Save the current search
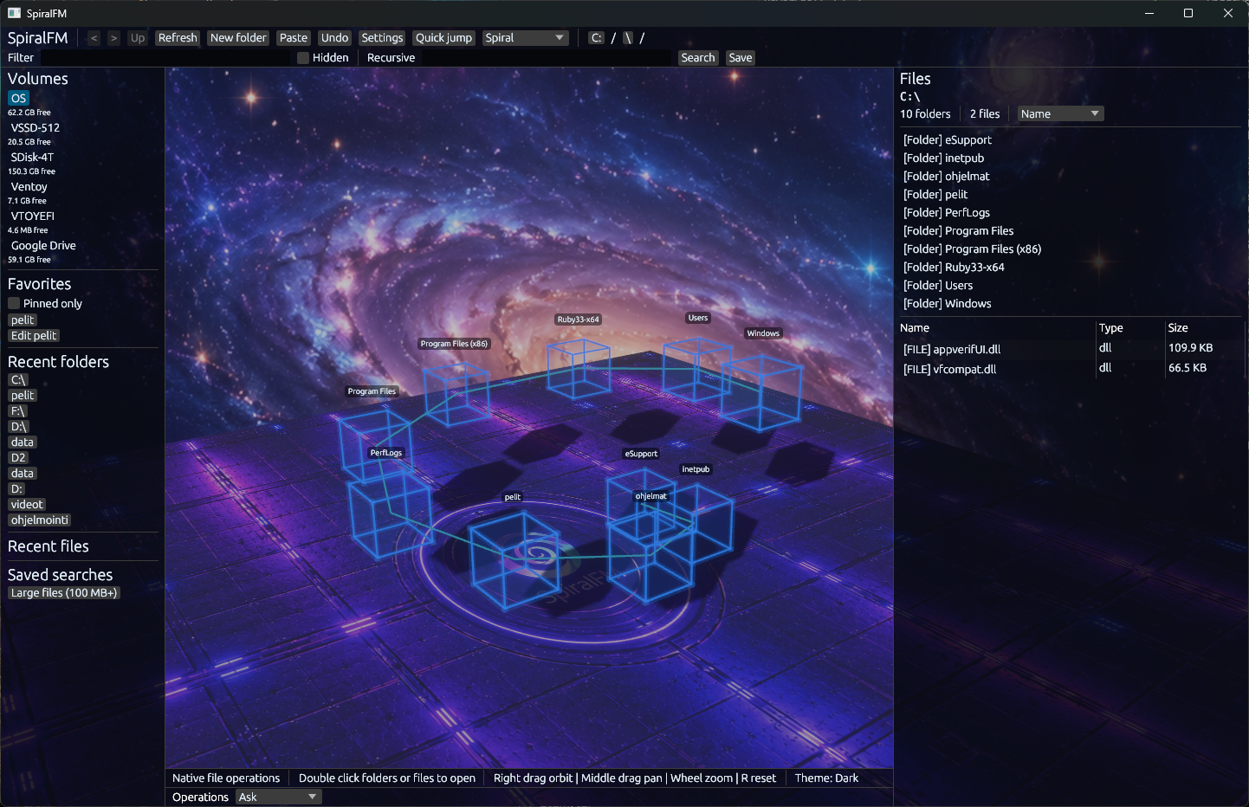Screen dimensions: 1249x807 click(x=741, y=58)
